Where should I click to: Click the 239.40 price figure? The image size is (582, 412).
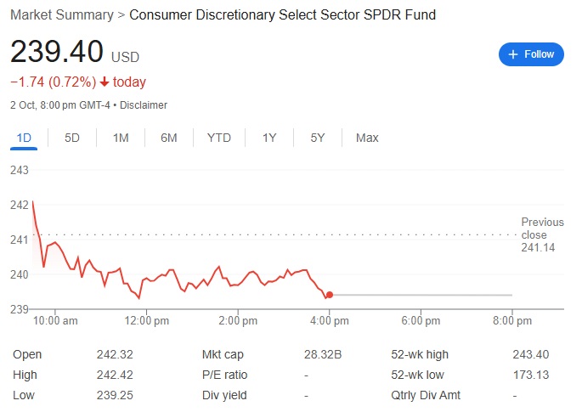(x=57, y=52)
